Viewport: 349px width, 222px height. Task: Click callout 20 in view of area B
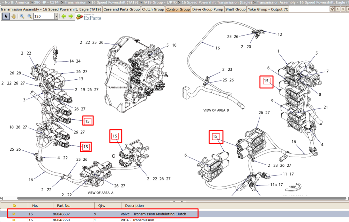pos(249,47)
